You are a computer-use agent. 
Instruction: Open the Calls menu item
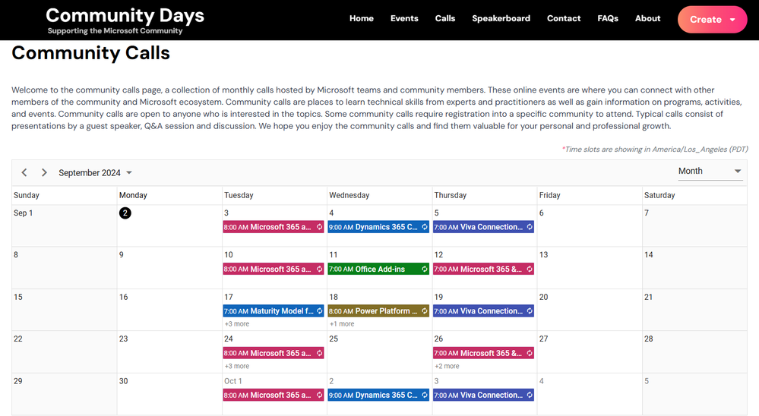point(445,18)
